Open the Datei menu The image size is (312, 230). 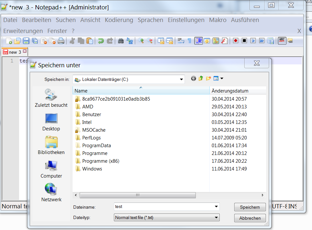point(10,20)
